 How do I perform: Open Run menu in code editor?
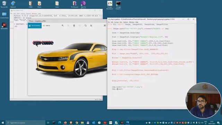point(121,22)
